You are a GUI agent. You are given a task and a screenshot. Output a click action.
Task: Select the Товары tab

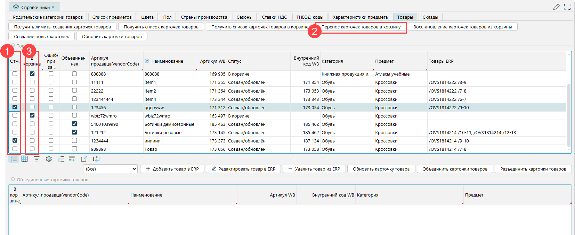pyautogui.click(x=405, y=17)
